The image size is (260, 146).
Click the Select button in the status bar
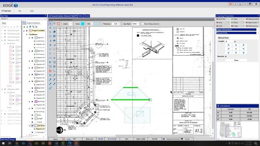pyautogui.click(x=55, y=139)
